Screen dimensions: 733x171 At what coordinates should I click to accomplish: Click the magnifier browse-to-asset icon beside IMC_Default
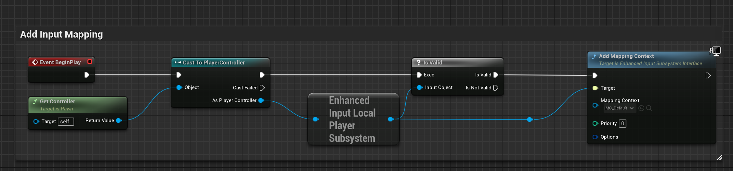pyautogui.click(x=649, y=108)
